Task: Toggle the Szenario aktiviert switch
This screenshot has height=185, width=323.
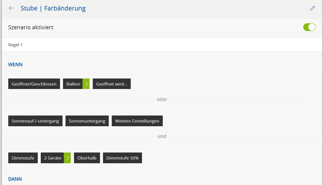Action: point(309,27)
